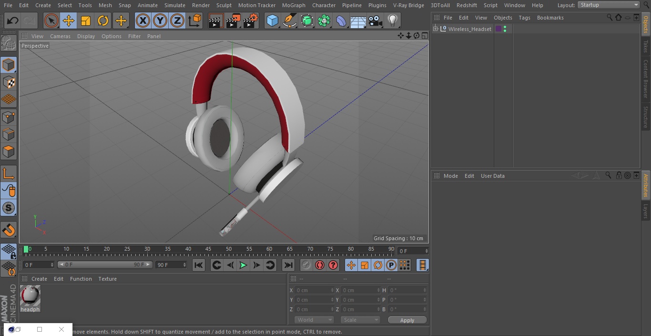Screen dimensions: 651x336
Task: Activate the Scale tool
Action: [86, 20]
